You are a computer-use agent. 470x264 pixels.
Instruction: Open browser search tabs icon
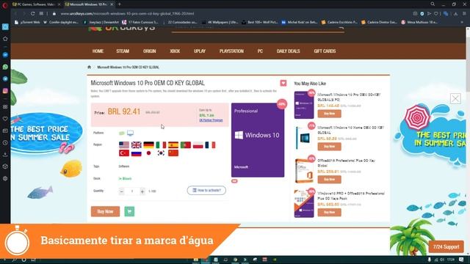click(x=433, y=4)
